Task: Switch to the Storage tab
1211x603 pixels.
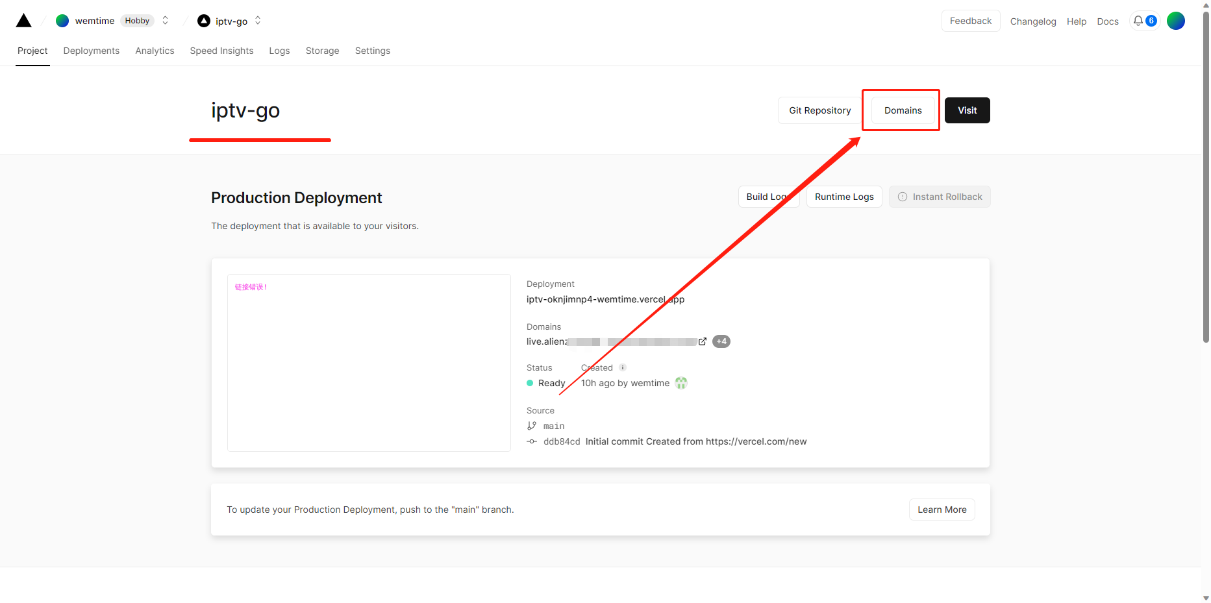Action: pyautogui.click(x=322, y=51)
